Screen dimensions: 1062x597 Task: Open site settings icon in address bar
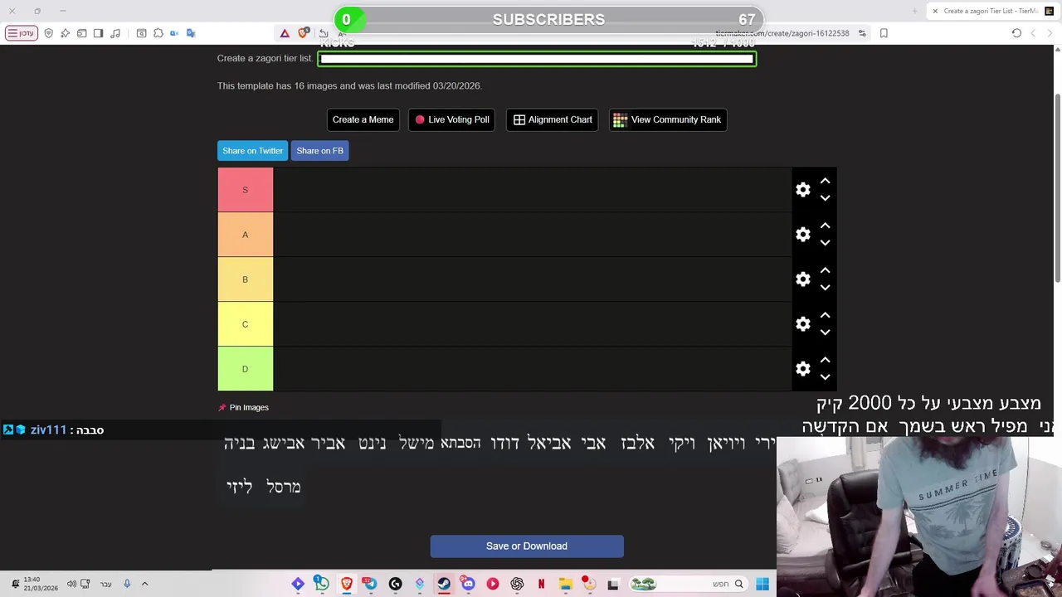[x=862, y=33]
